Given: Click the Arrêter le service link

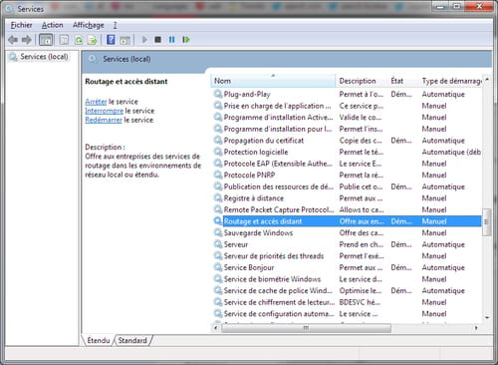Looking at the screenshot, I should tap(112, 102).
